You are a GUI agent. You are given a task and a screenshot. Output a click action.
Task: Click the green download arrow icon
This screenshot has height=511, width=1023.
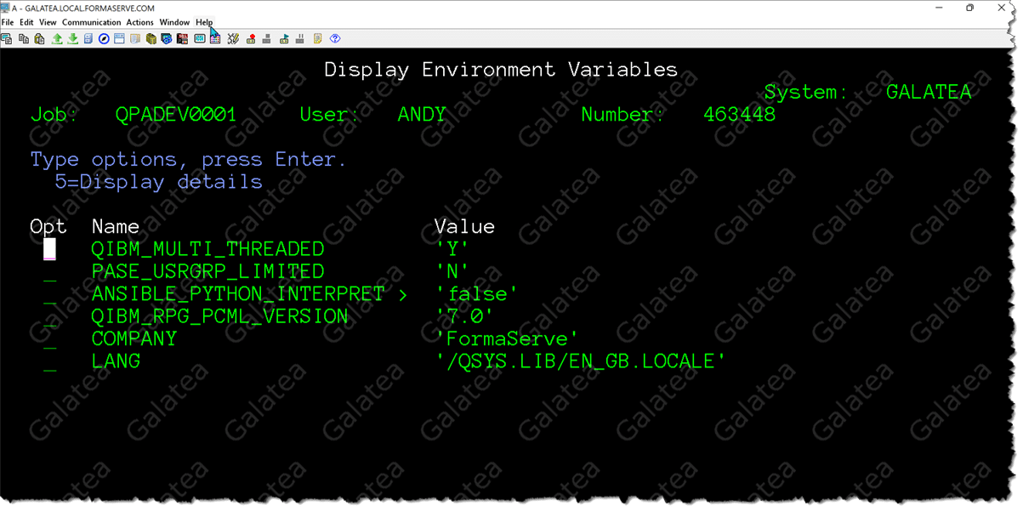tap(73, 39)
